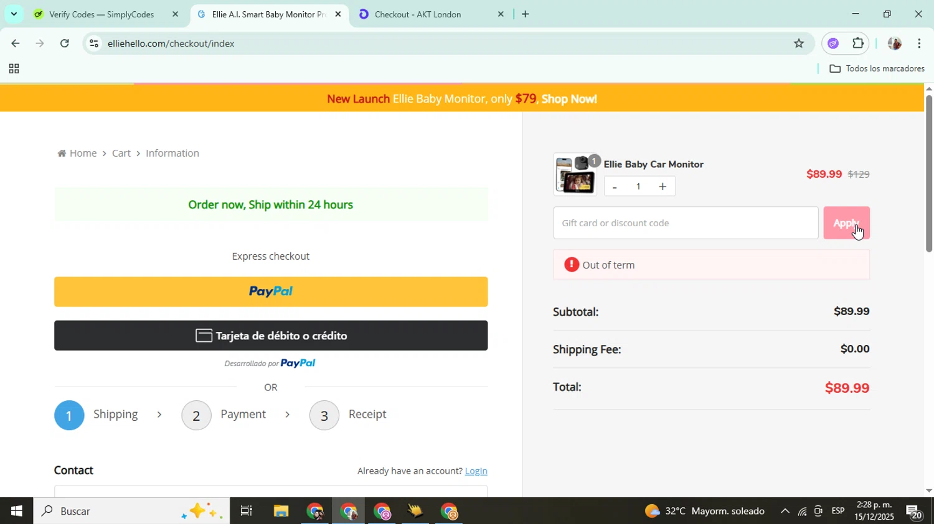Open the ESP language indicator

(838, 511)
